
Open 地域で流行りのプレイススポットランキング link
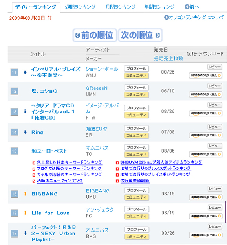click(x=156, y=175)
